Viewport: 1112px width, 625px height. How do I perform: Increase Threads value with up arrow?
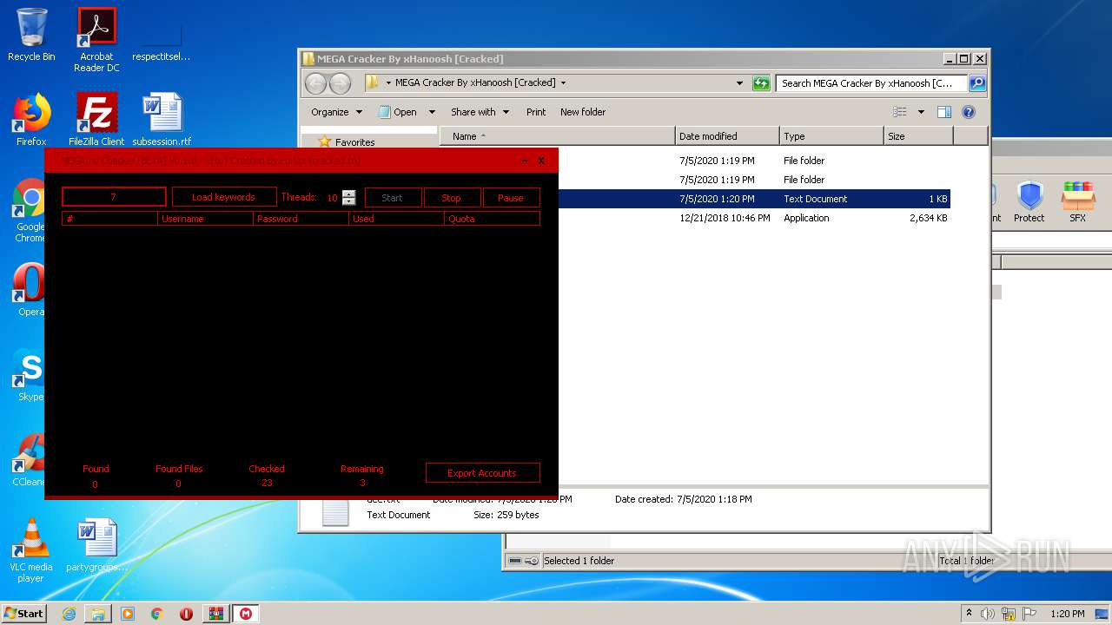349,194
